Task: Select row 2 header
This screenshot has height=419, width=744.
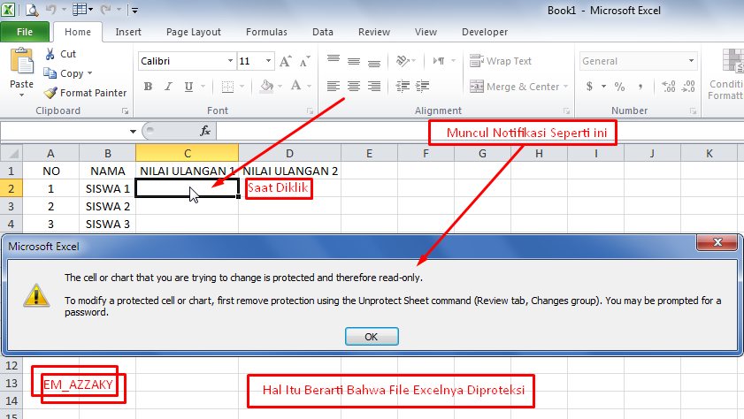Action: pyautogui.click(x=11, y=188)
